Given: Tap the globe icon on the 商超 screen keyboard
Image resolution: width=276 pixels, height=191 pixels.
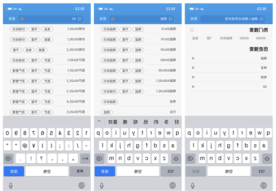Looking at the screenshot, I should pos(172,185).
